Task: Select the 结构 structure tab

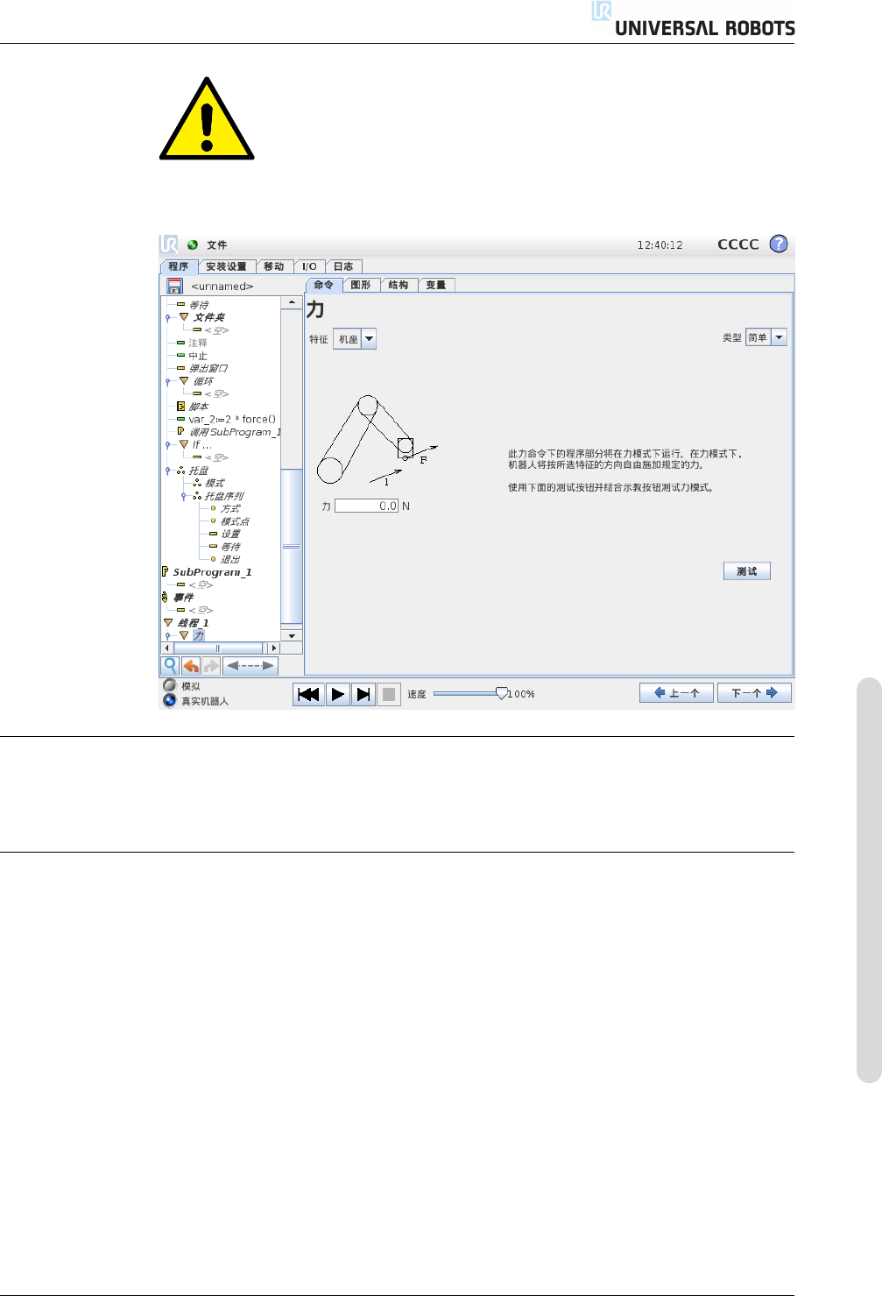Action: pos(399,285)
